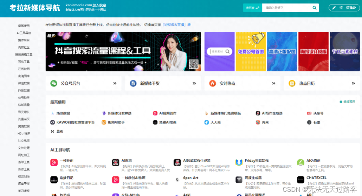Viewport: 362px width, 196px height.
Task: Select 排版编辑工具 in the sidebar
Action: coord(24,55)
